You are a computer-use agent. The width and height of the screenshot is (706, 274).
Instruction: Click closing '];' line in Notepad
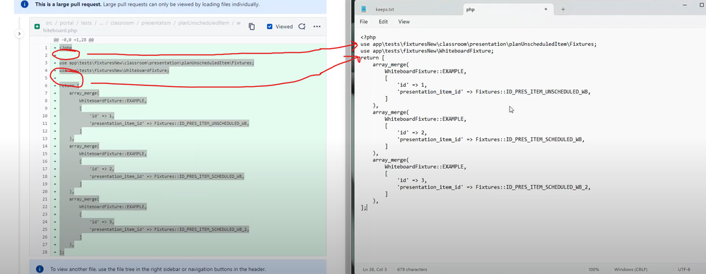(364, 208)
